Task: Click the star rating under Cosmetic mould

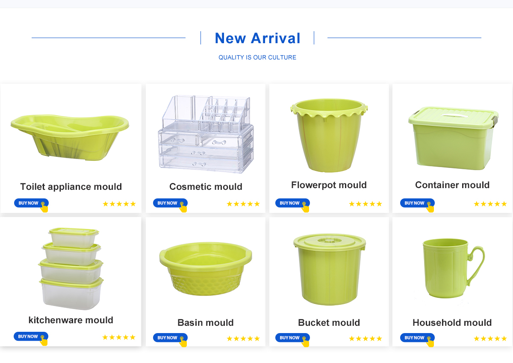Action: click(243, 204)
